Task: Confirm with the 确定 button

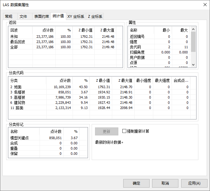Action: [136, 183]
